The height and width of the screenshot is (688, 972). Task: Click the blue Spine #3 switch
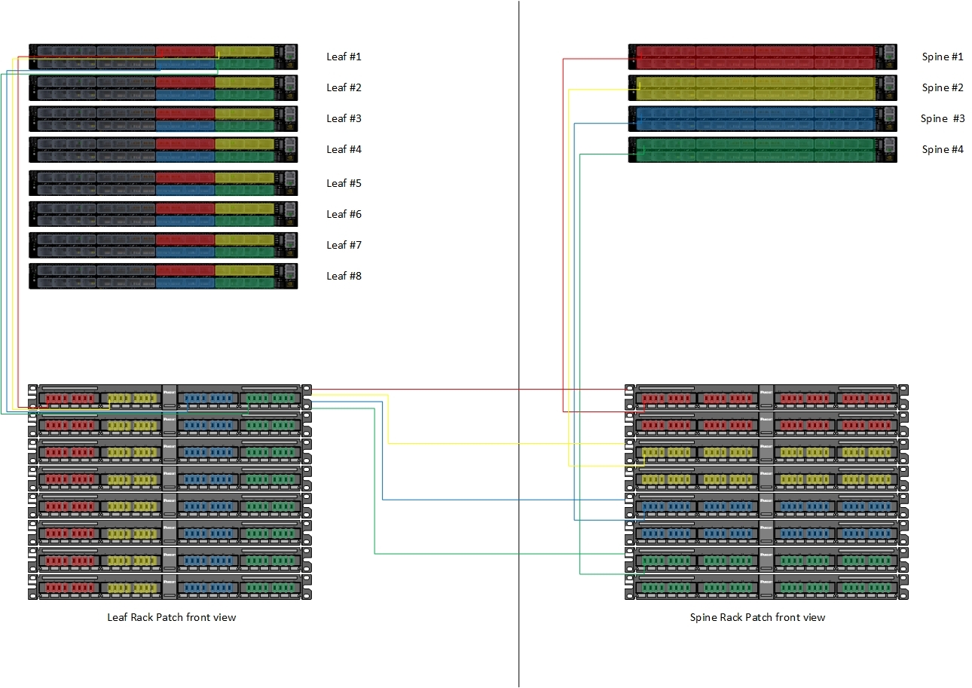753,119
